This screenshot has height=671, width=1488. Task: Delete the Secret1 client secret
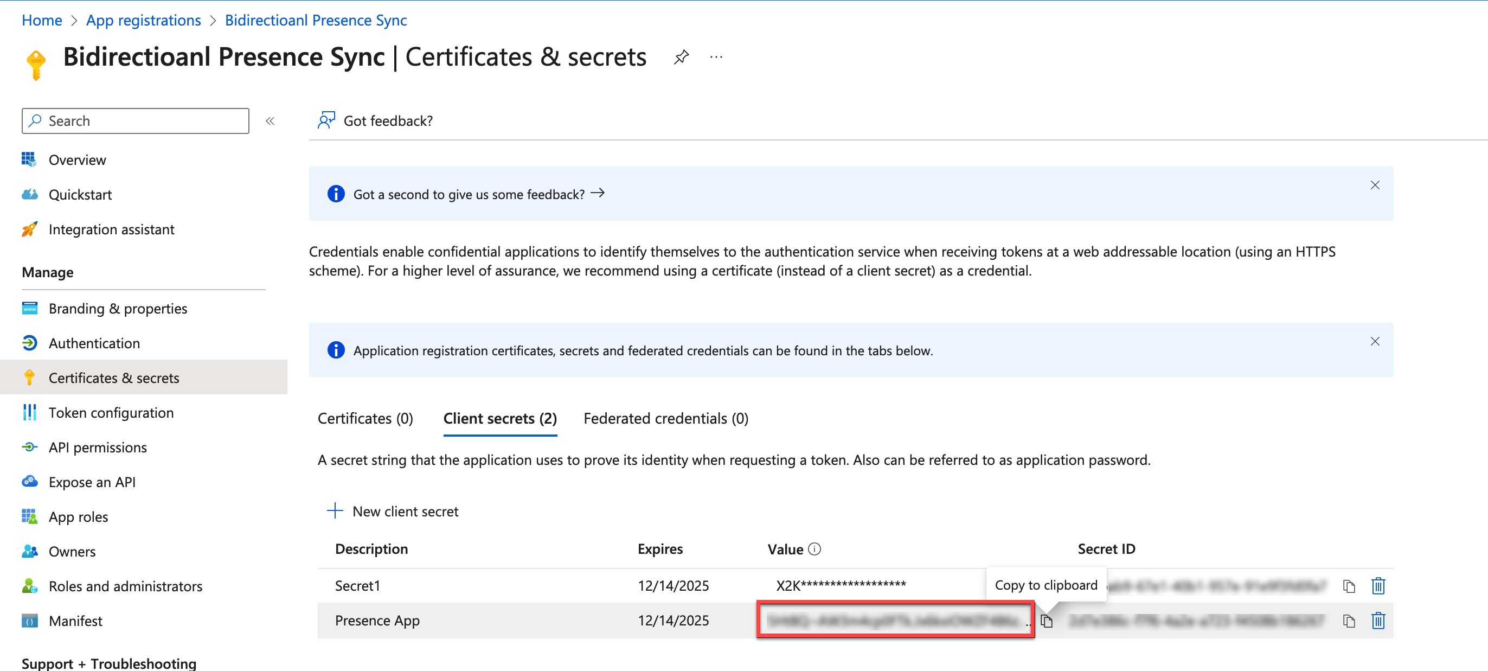(1378, 585)
